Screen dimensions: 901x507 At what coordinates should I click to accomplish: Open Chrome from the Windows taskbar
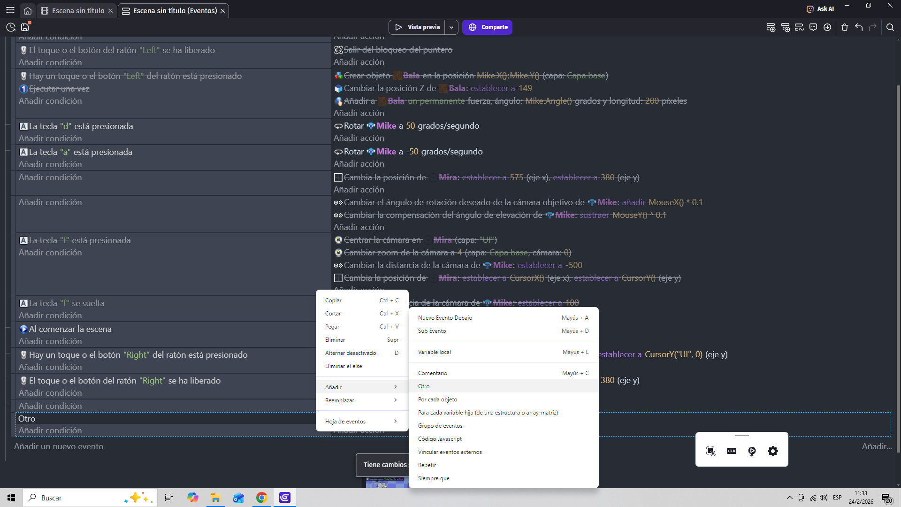click(x=261, y=498)
